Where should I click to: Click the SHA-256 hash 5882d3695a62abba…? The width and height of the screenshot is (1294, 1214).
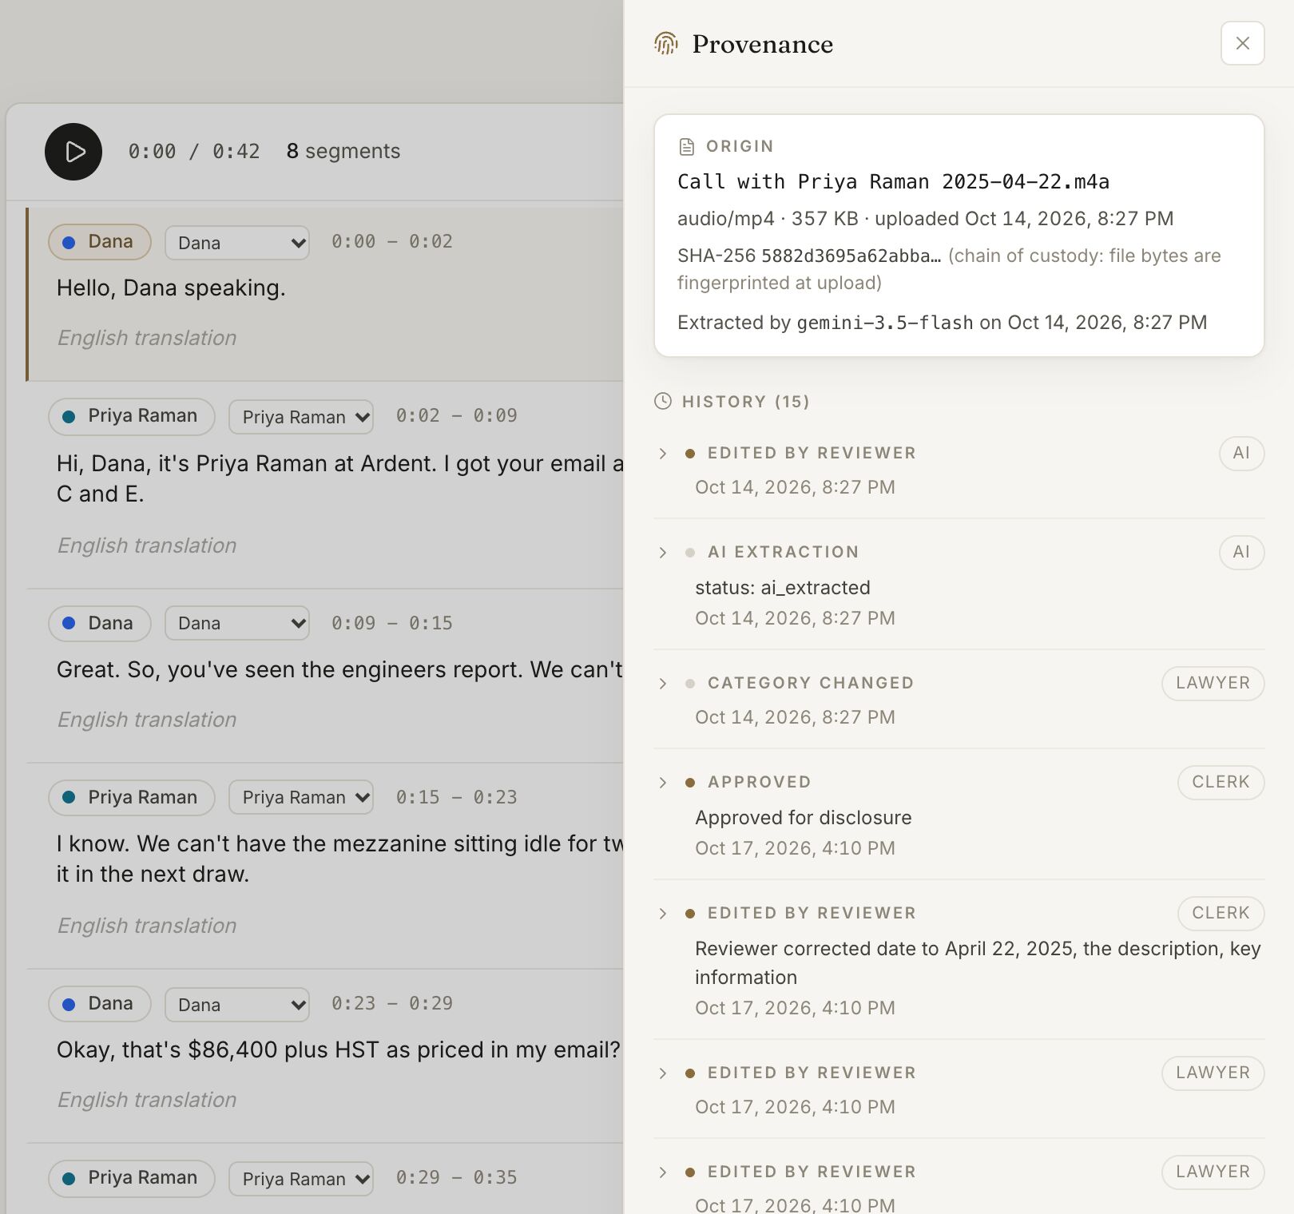coord(851,256)
